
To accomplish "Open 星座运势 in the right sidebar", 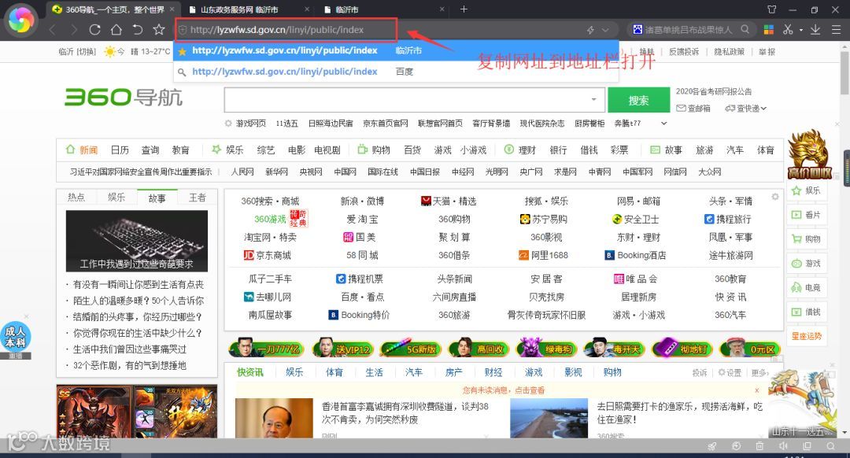I will pos(806,336).
